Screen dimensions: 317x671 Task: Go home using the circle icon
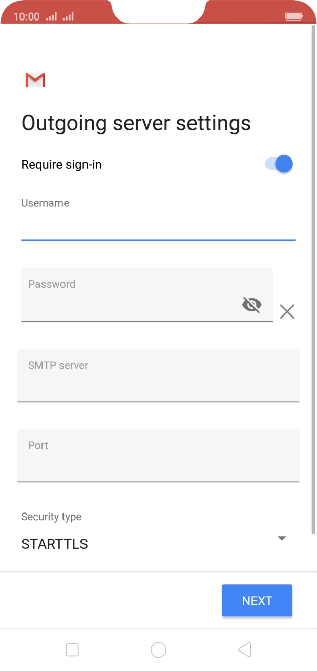158,650
